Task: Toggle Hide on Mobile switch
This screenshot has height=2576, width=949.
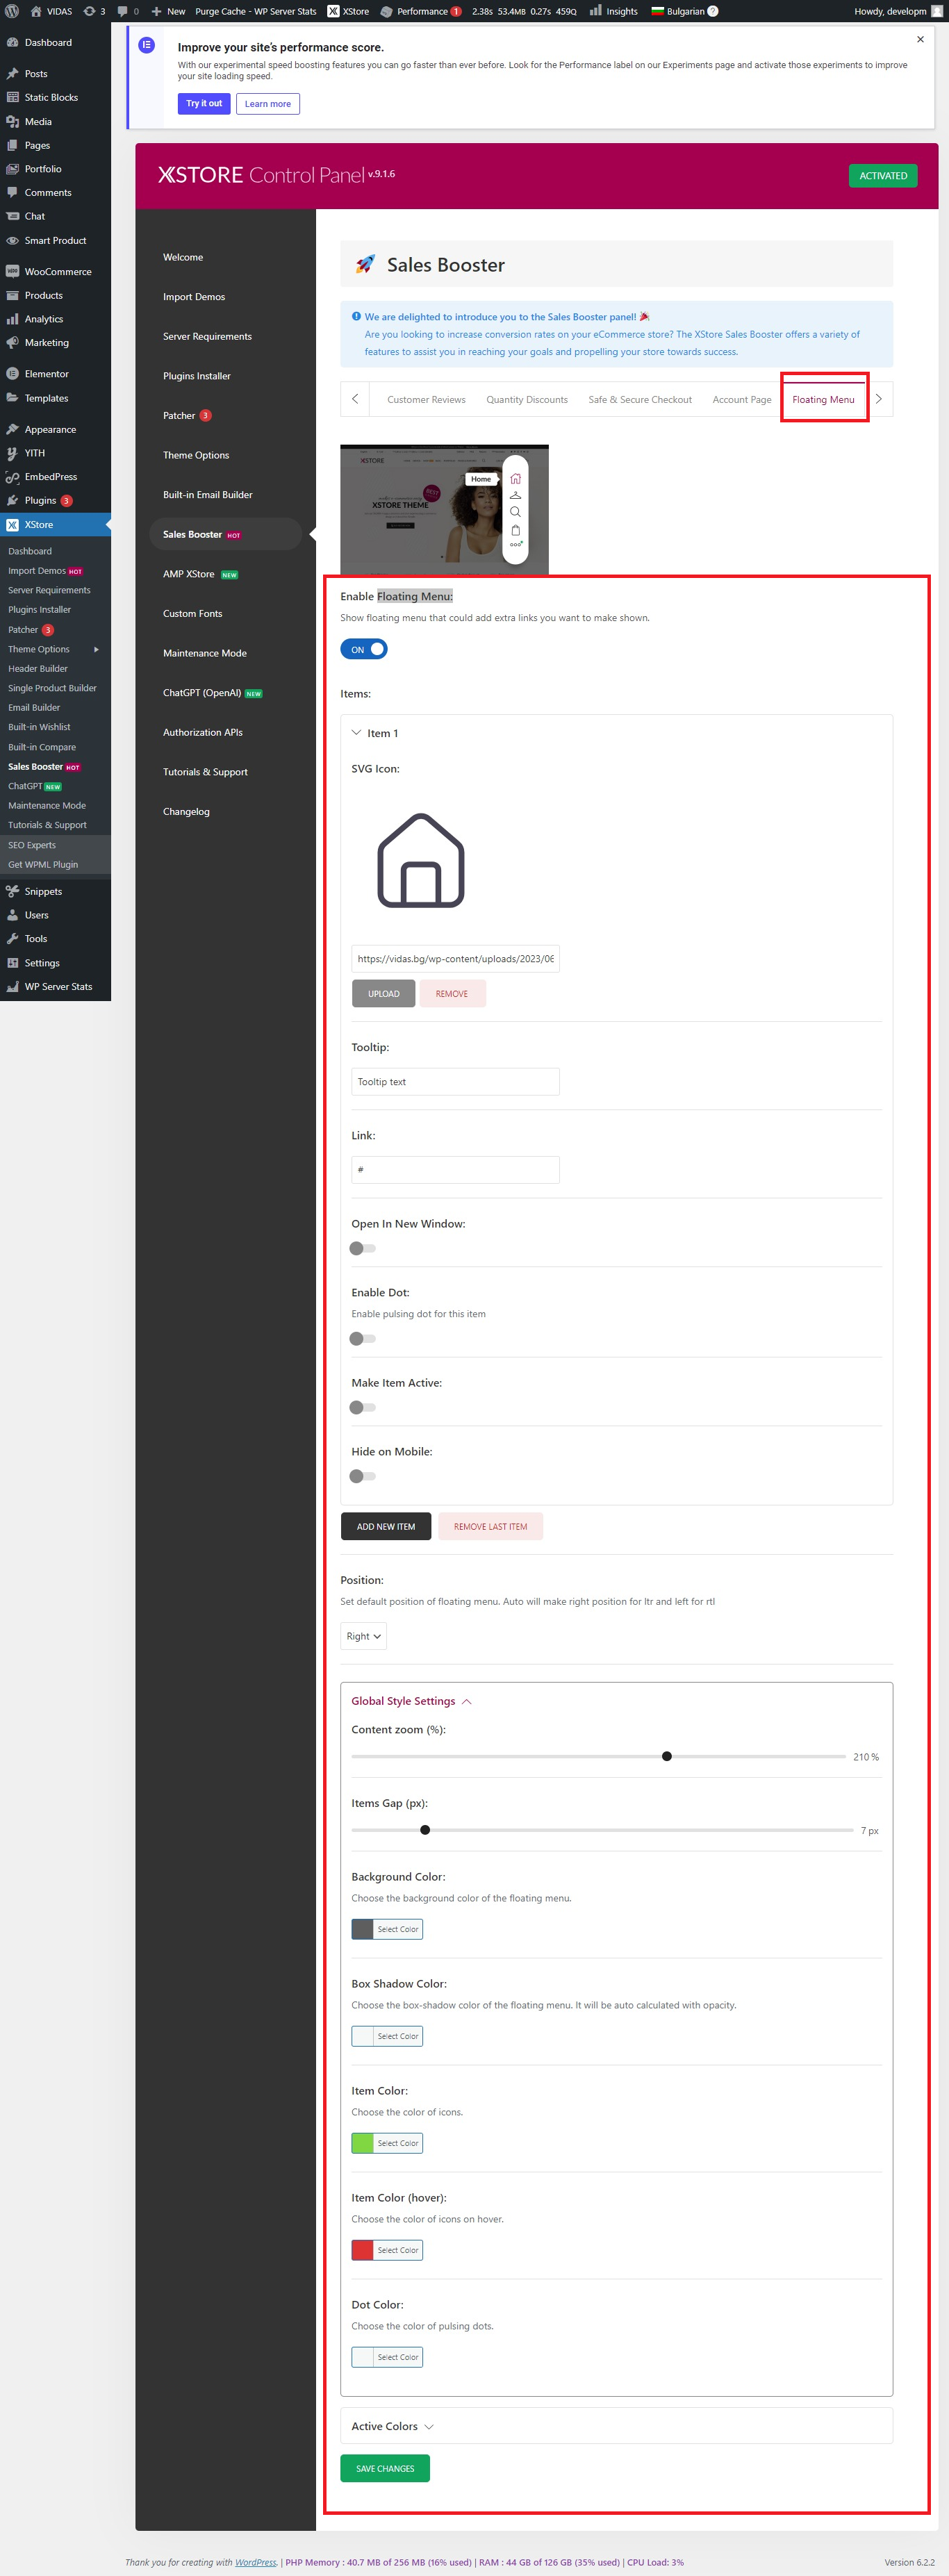Action: coord(362,1476)
